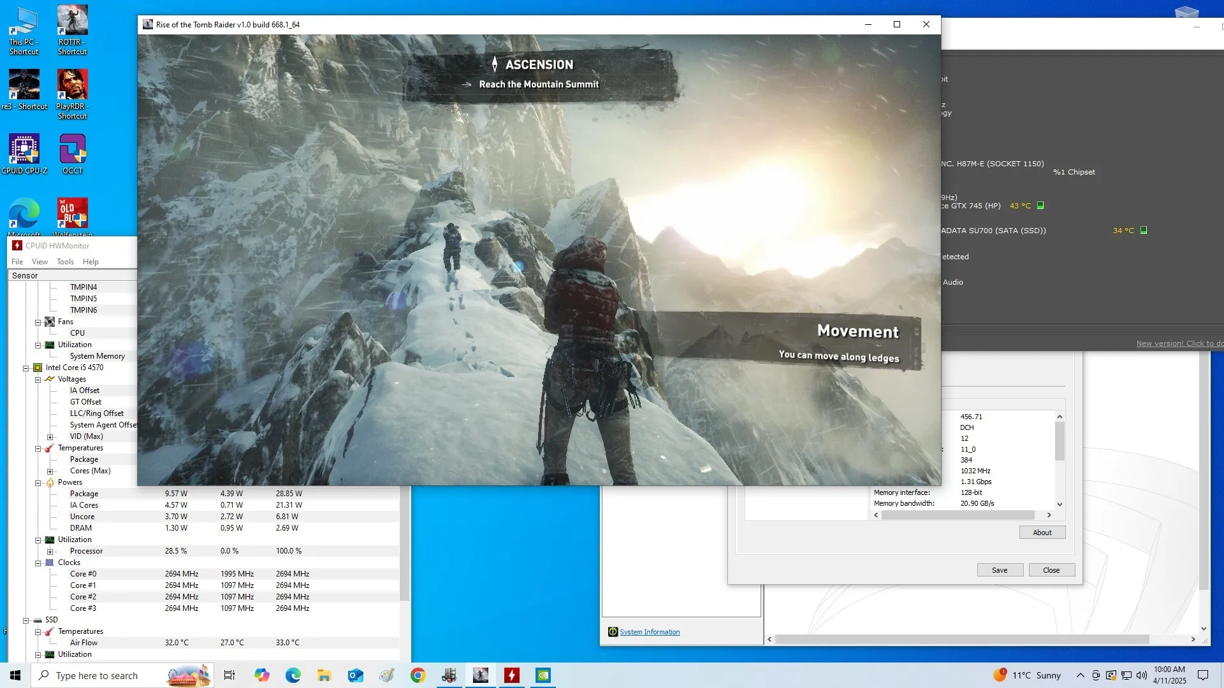Viewport: 1224px width, 688px height.
Task: Open Wolfenstein Old Blood desktop icon
Action: pyautogui.click(x=72, y=217)
